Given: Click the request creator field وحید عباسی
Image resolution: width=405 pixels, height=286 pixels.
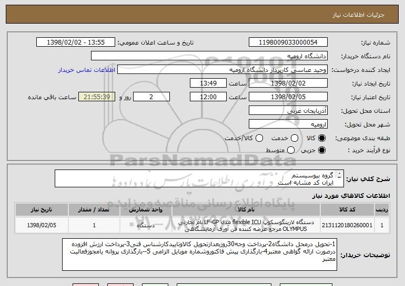Looking at the screenshot, I should pos(222,70).
